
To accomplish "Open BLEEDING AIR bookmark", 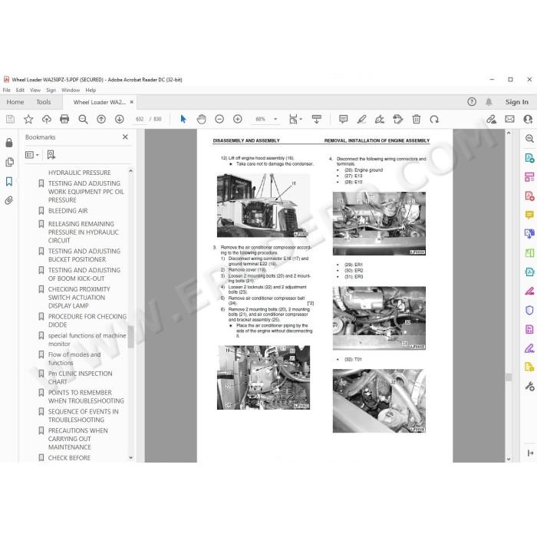I will (68, 211).
